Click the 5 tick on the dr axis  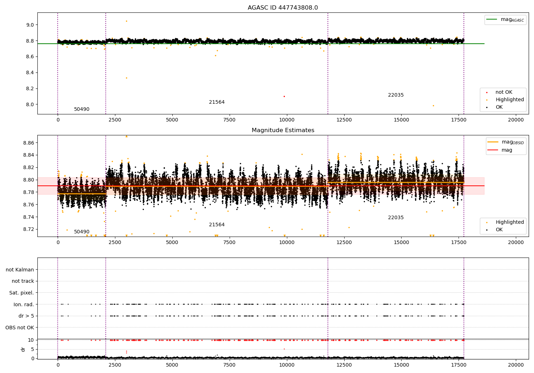[33, 349]
